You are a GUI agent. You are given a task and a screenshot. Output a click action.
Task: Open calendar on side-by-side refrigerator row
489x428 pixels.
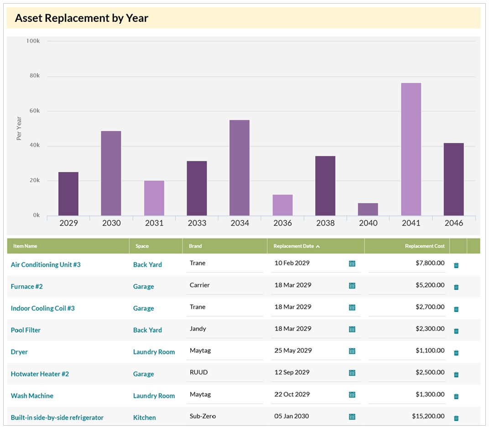click(352, 416)
